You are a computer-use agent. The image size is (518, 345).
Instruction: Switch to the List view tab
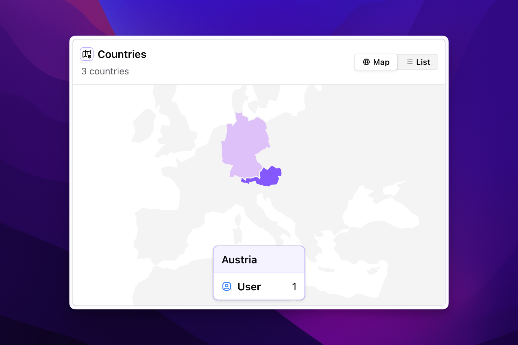tap(418, 62)
